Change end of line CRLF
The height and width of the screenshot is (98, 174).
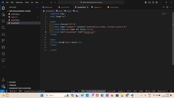click(135, 91)
